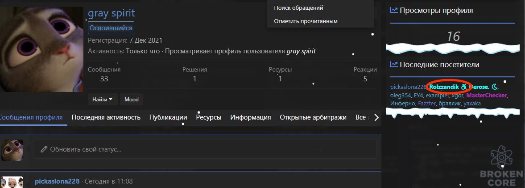The image size is (525, 188).
Task: Click the Освоившийся rank badge
Action: point(111,28)
